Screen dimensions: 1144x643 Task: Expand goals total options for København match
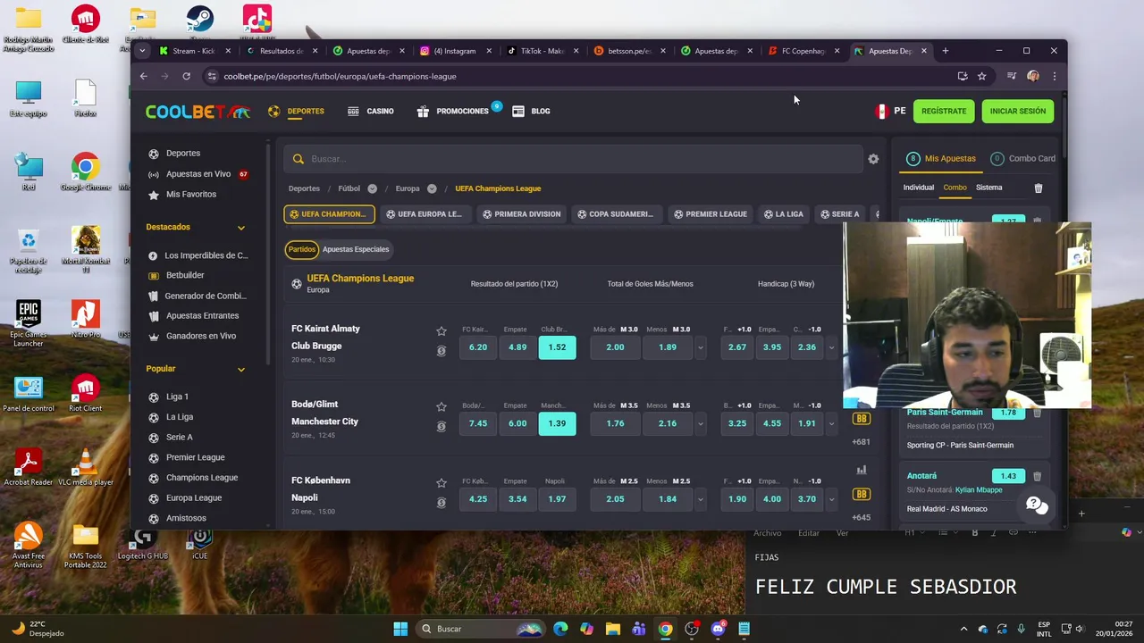pos(700,499)
